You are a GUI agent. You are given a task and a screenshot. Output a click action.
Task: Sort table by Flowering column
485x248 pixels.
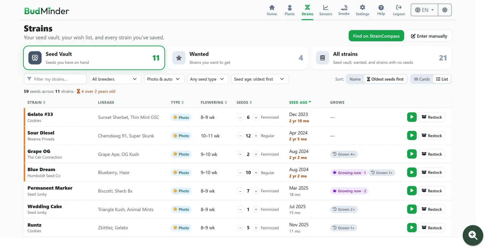click(214, 102)
